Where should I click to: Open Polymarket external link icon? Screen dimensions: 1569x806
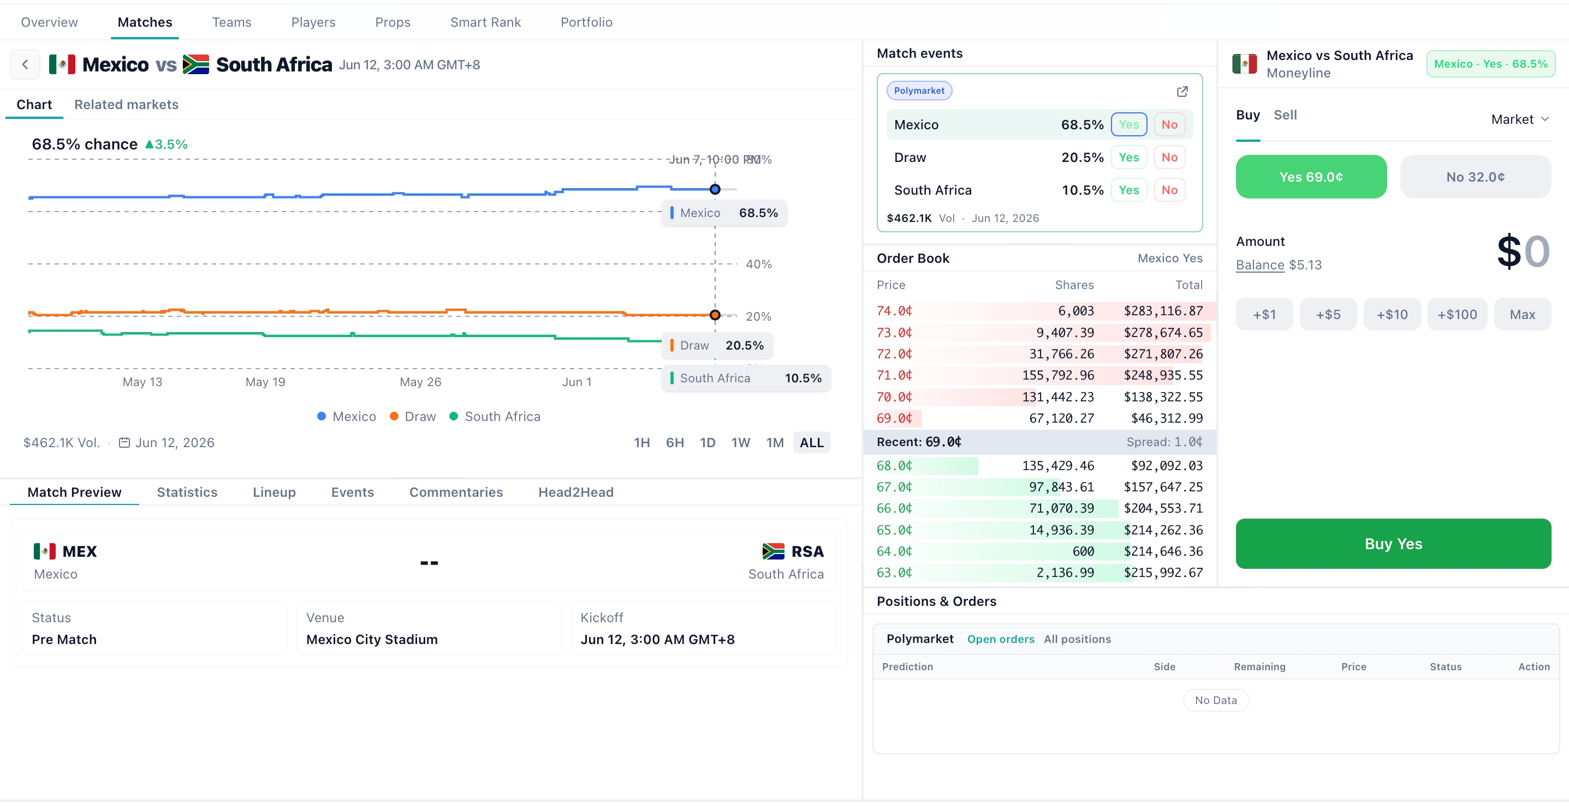pyautogui.click(x=1181, y=91)
